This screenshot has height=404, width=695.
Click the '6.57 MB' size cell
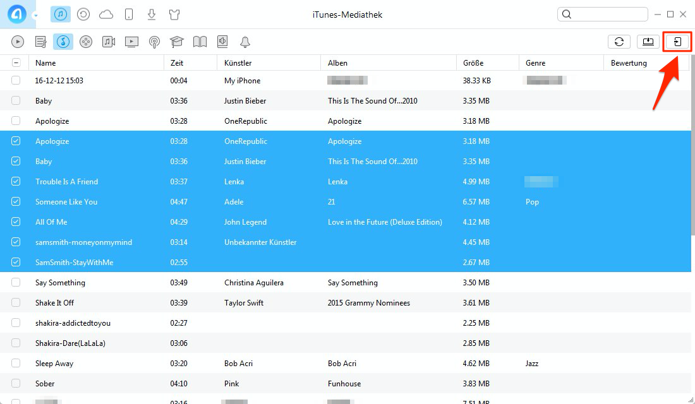(476, 201)
